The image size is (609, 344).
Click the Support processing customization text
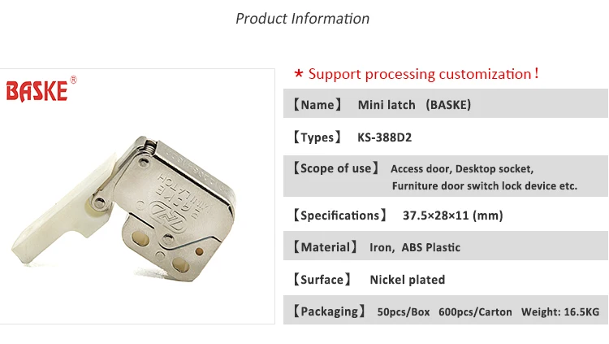[422, 74]
